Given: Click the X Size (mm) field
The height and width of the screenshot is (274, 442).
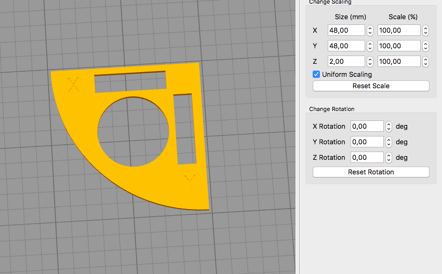Looking at the screenshot, I should pos(346,31).
